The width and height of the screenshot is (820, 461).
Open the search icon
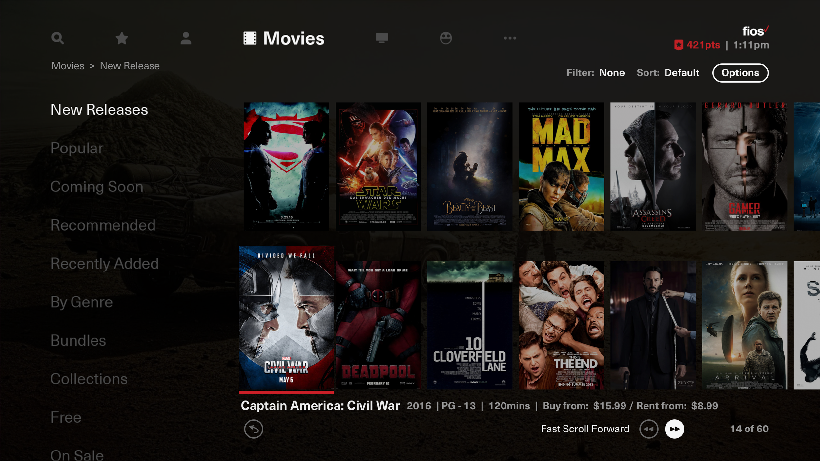point(57,38)
